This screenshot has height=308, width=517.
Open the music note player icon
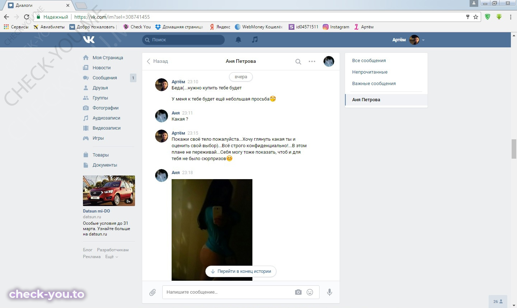[255, 39]
